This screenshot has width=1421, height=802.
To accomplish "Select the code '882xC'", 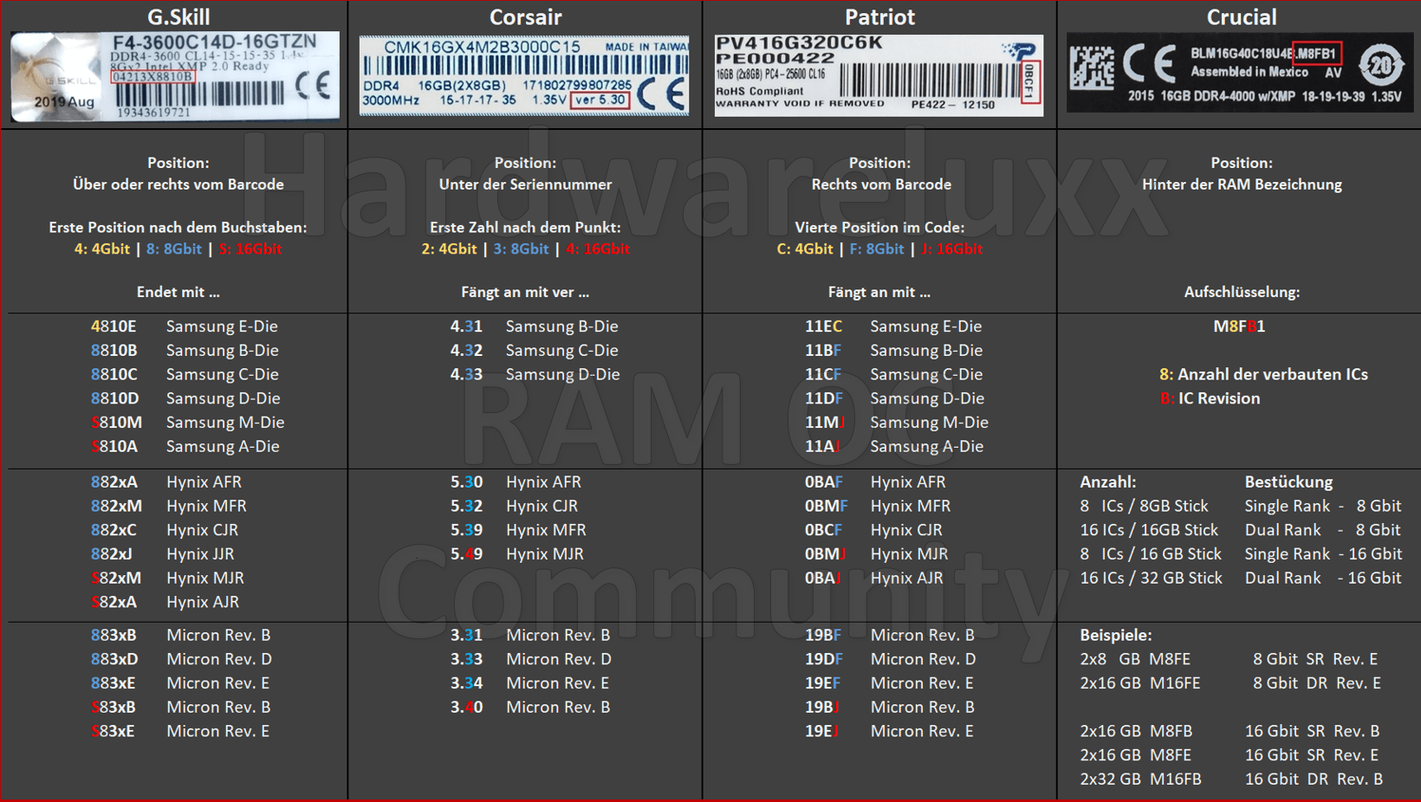I will tap(114, 530).
